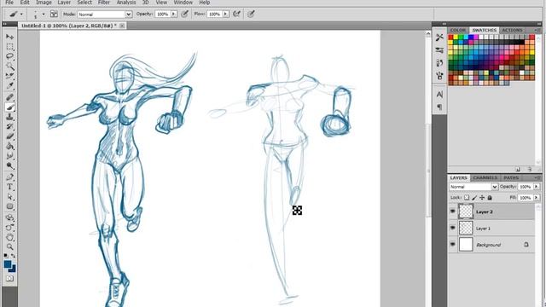
Task: Select the Eraser tool
Action: (x=9, y=136)
